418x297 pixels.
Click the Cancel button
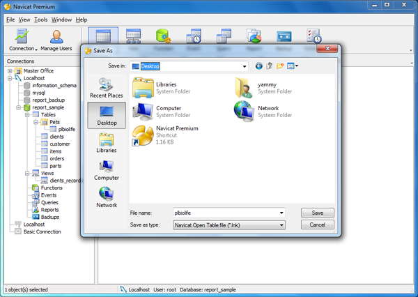tap(317, 224)
